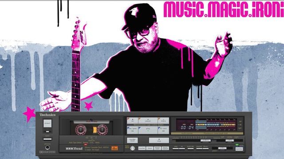This screenshot has width=284, height=159.
Task: Click the music.magic.ironi headline text
Action: tap(224, 9)
